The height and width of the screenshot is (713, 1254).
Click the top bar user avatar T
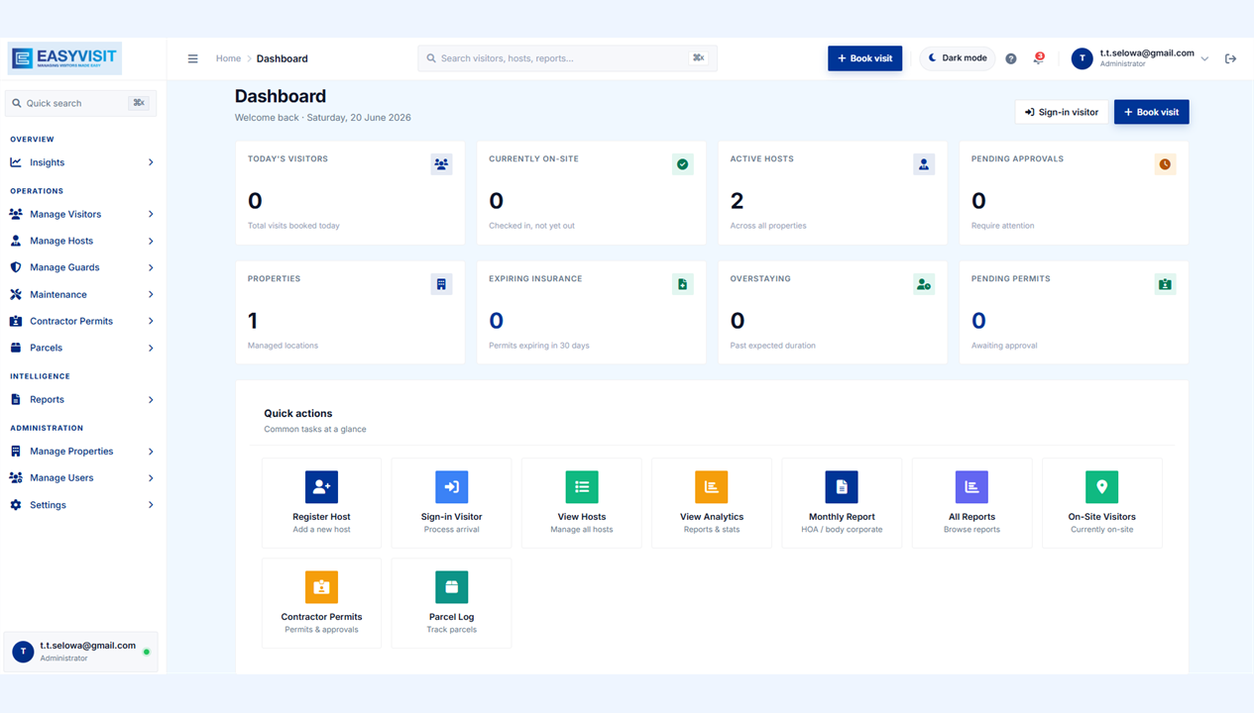tap(1083, 58)
